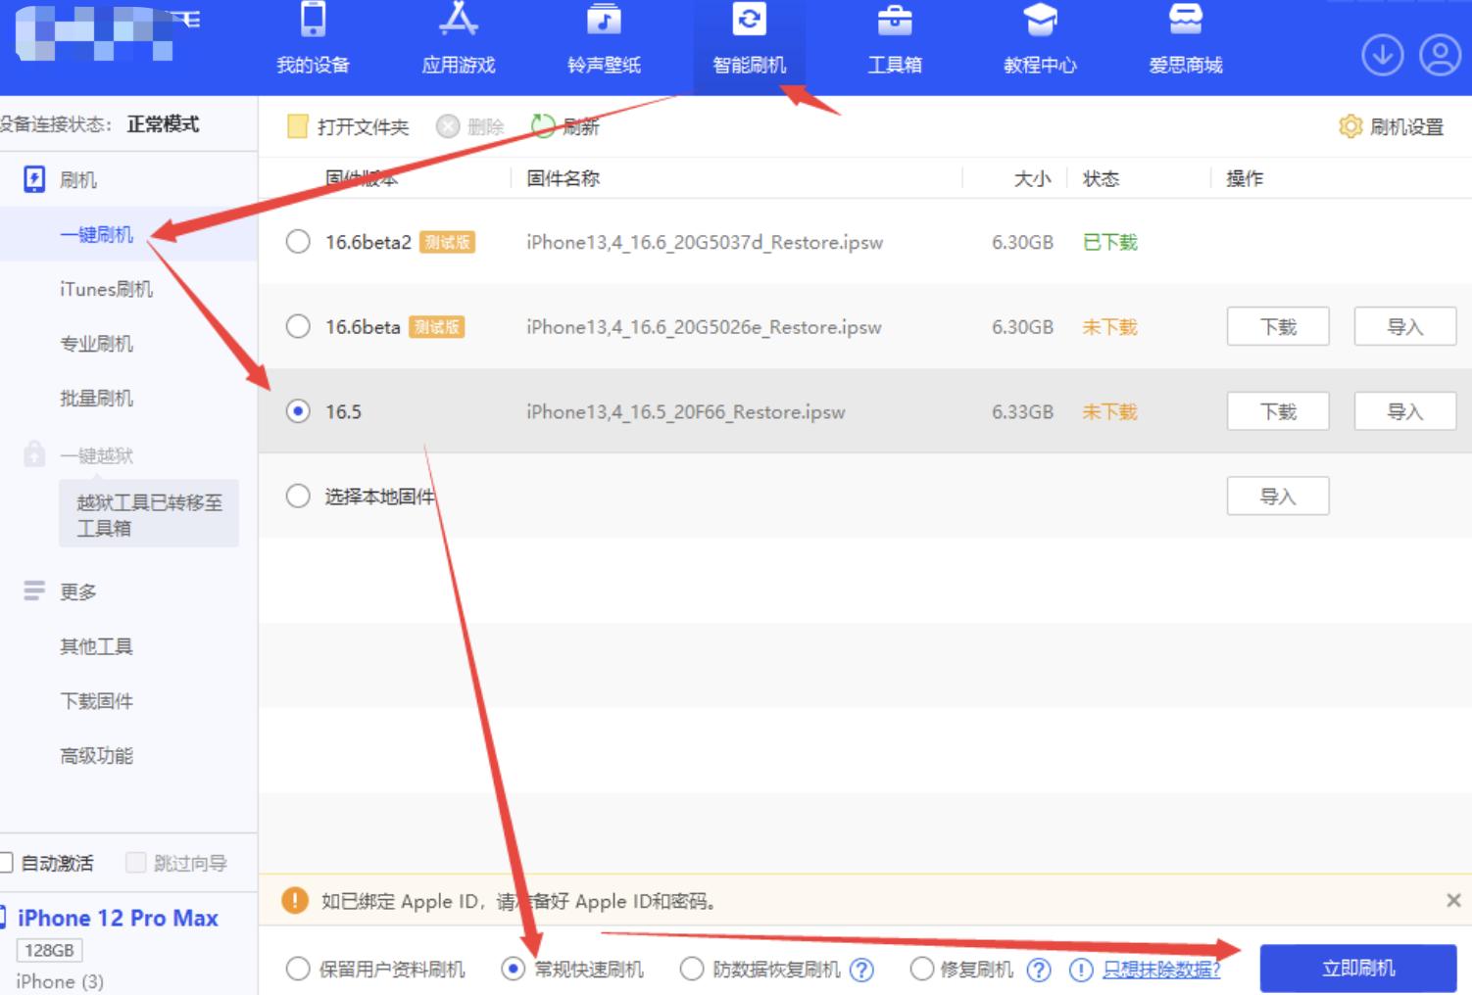
Task: Open the 只想抹除数据 link
Action: tap(1162, 969)
